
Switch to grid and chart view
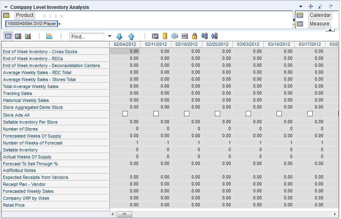[18, 36]
